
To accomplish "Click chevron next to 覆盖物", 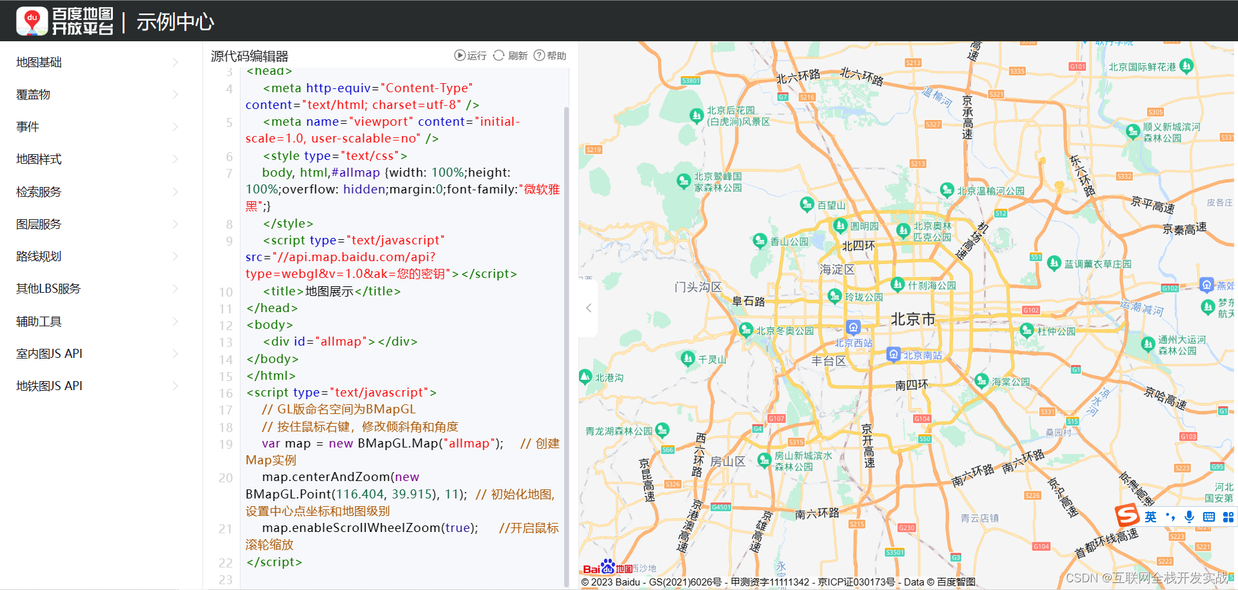I will (x=175, y=95).
